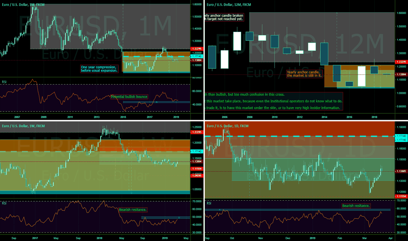This screenshot has height=241, width=408.
Task: Click the RSI indicator label in the 1M chart
Action: click(4, 82)
